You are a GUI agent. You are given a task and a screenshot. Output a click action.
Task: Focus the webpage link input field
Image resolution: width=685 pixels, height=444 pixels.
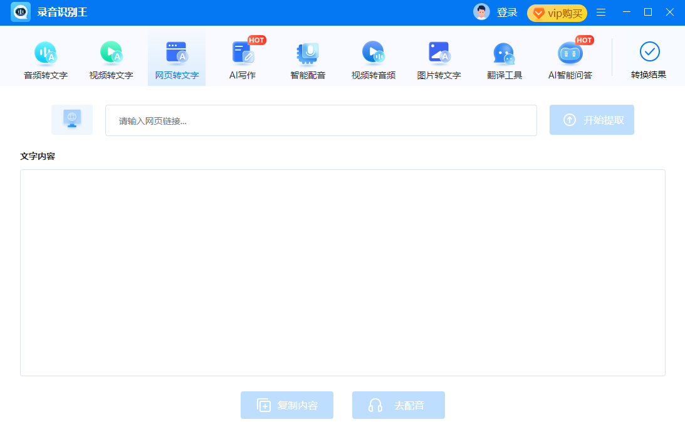[321, 120]
